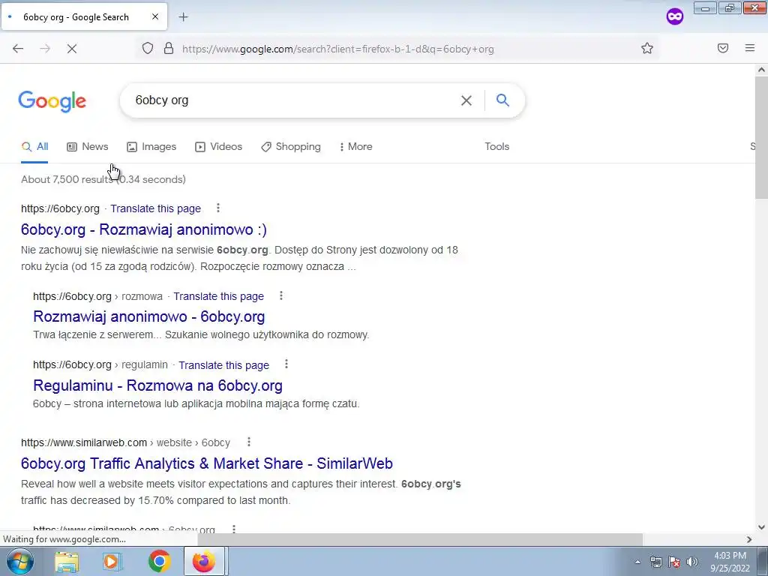The height and width of the screenshot is (576, 768).
Task: Open search Tools options
Action: pyautogui.click(x=496, y=146)
